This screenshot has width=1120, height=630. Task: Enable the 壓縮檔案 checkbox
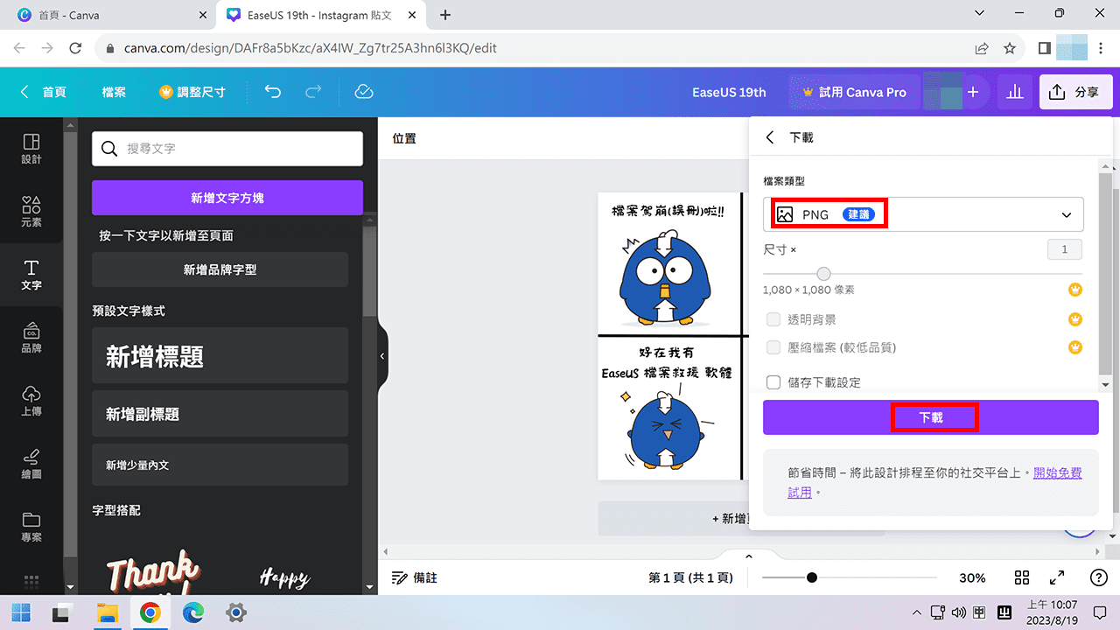(x=773, y=346)
